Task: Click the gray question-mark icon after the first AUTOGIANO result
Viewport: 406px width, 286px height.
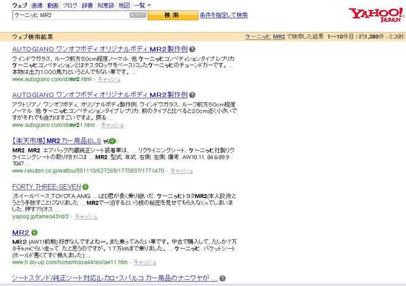Action: point(192,49)
